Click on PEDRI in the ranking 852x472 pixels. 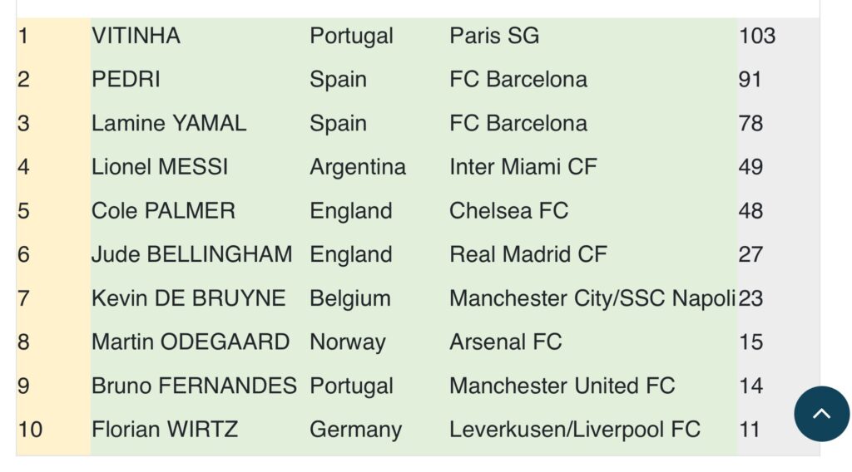[x=126, y=80]
